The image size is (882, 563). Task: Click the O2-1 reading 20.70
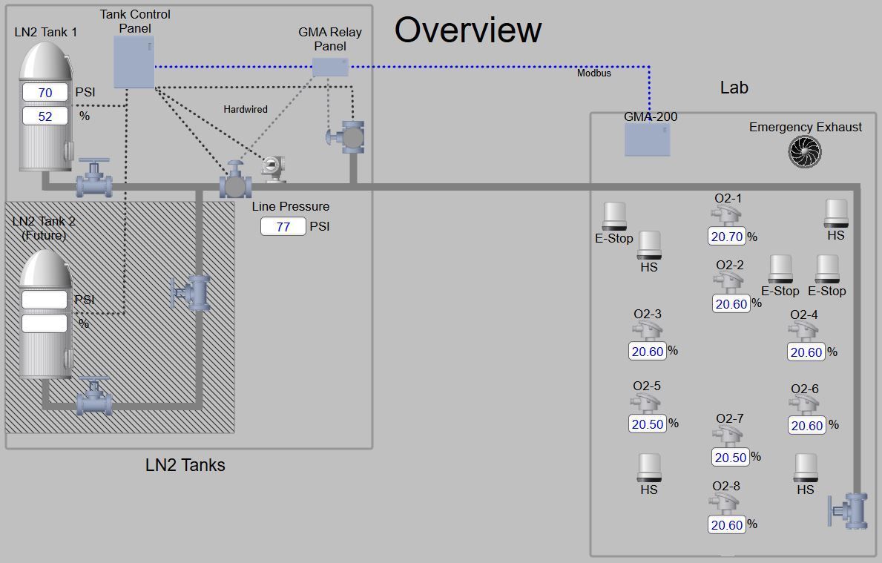[727, 236]
